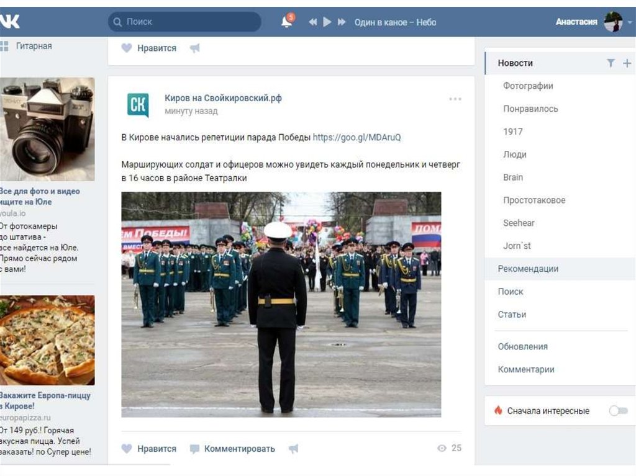Open the news filter funnel icon
Screen dimensions: 636x476
[611, 63]
